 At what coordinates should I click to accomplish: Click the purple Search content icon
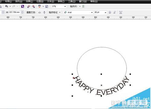(x=23, y=6)
